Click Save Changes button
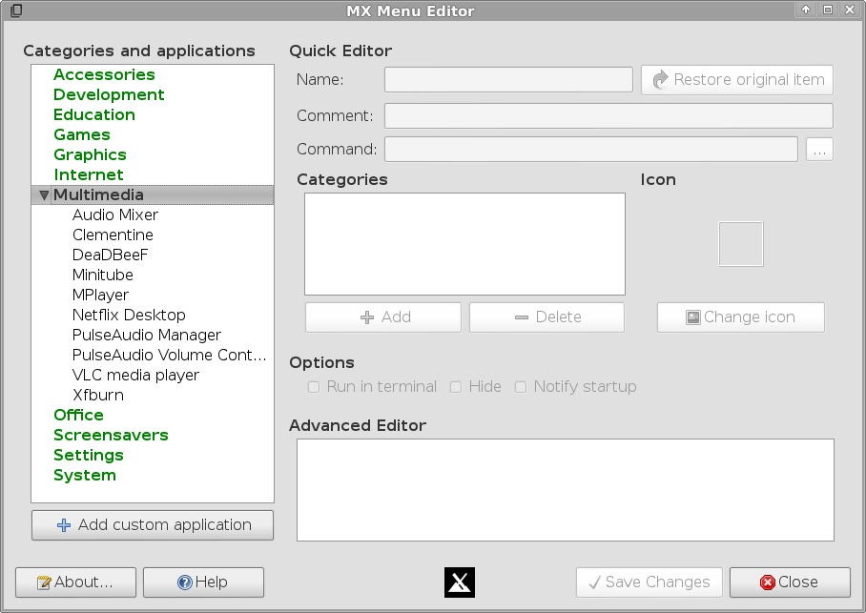Screen dimensions: 866x613 (649, 582)
